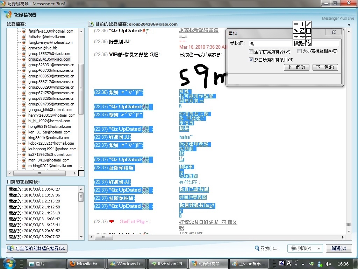
Task: Enable 大小寫視為相異(C) checkbox
Action: 299,51
